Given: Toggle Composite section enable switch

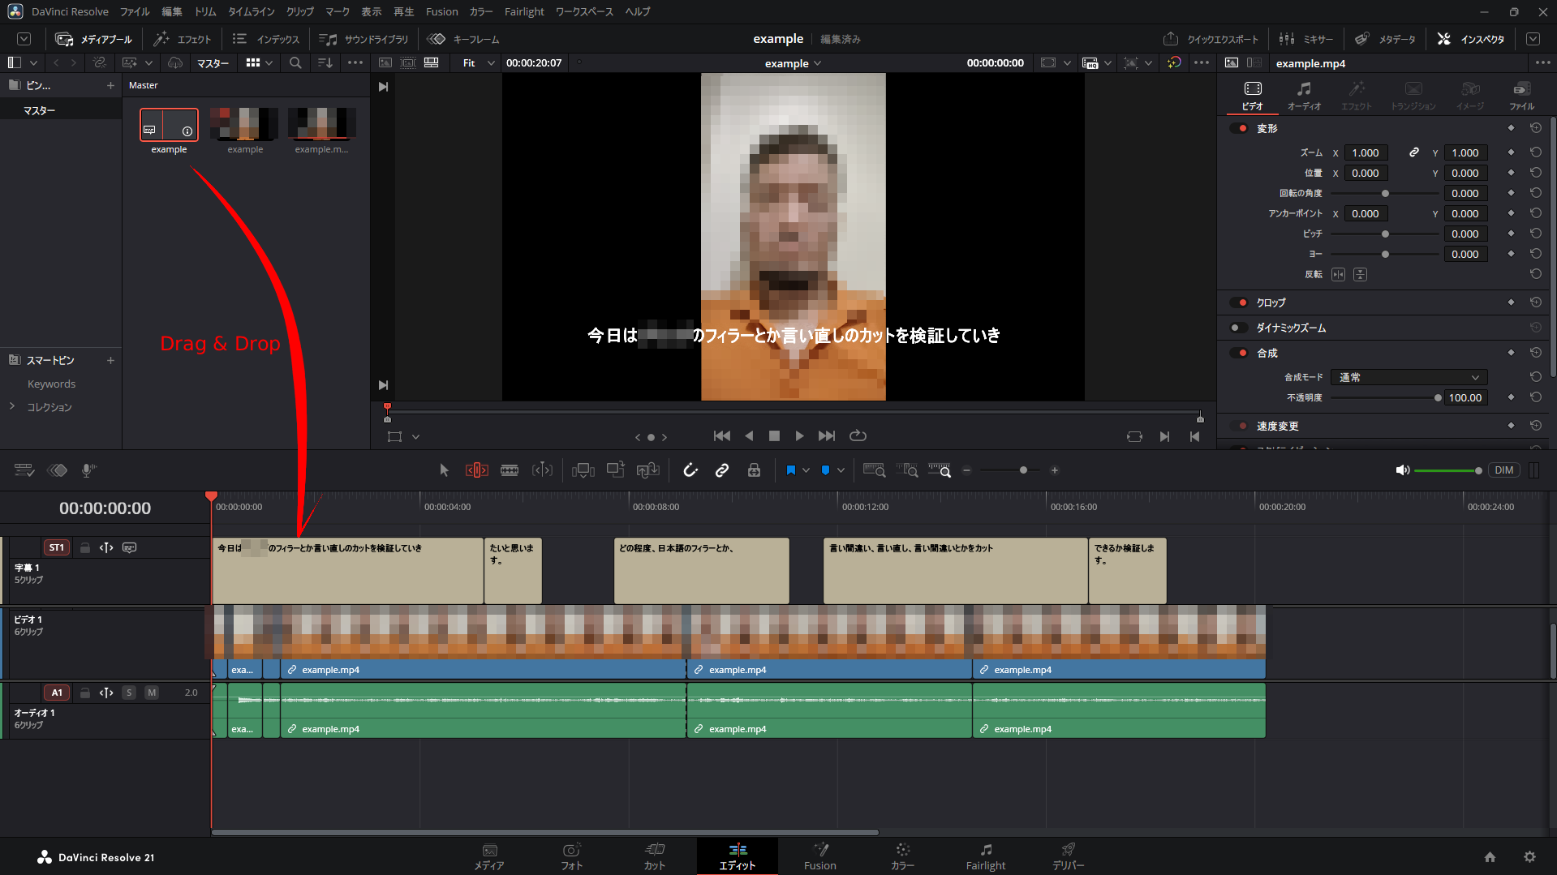Looking at the screenshot, I should pos(1238,353).
